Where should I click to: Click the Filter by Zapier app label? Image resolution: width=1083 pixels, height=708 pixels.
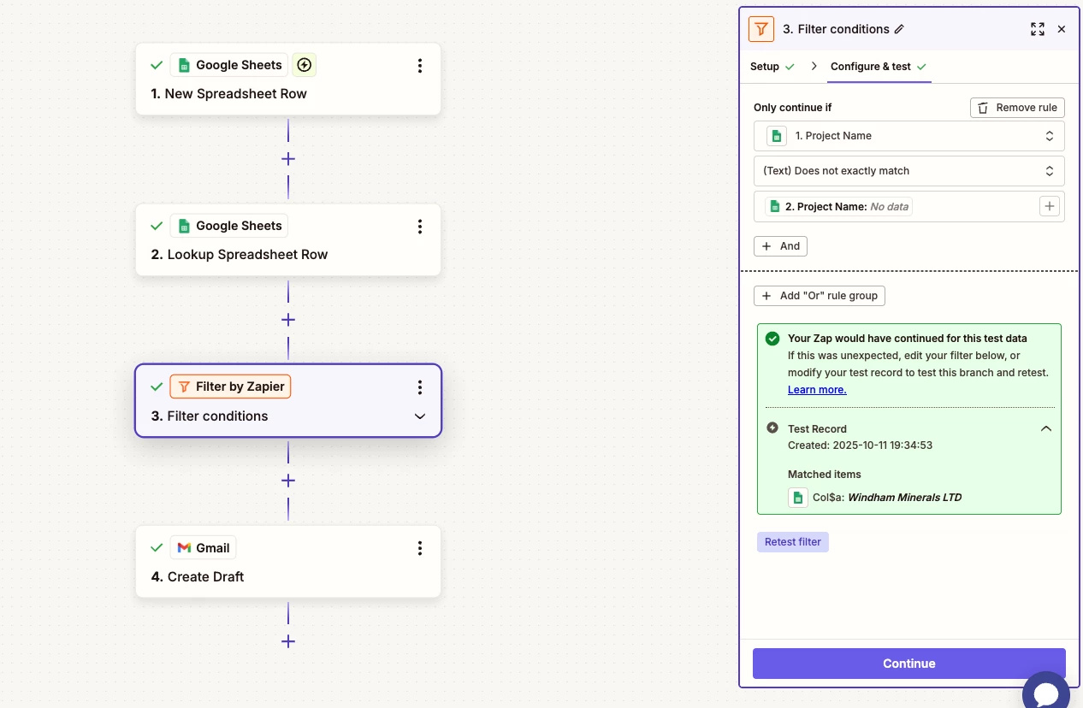point(231,386)
